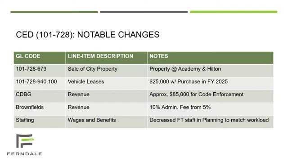Click the bright green decorative bar at top

tap(234, 12)
